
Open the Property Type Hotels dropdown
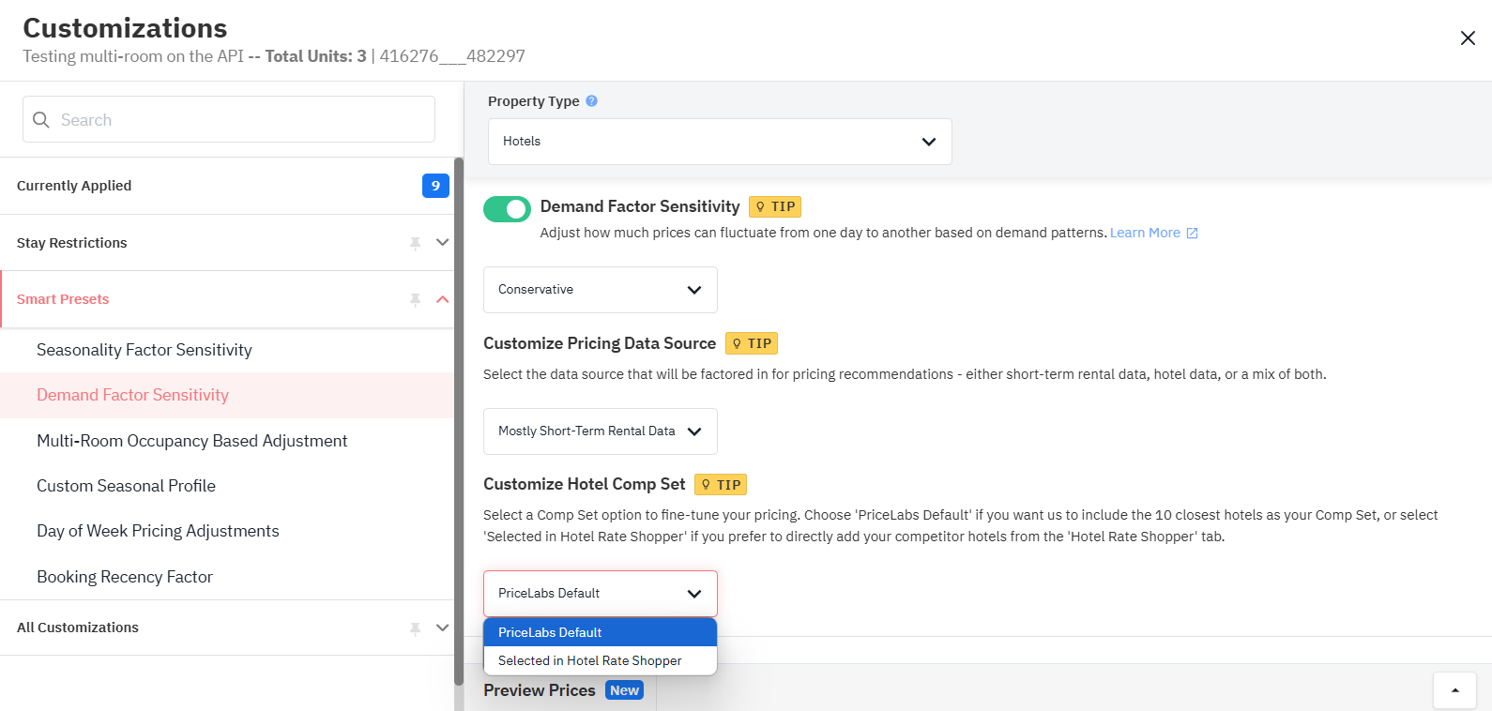click(x=720, y=142)
